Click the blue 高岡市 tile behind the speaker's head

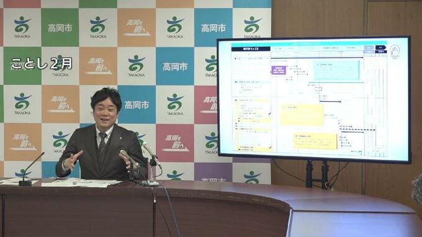click(137, 105)
